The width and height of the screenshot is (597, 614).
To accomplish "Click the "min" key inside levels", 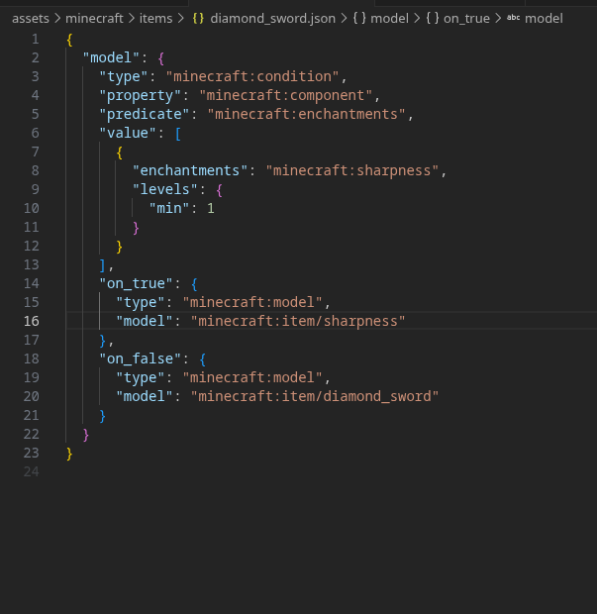I will pos(169,208).
